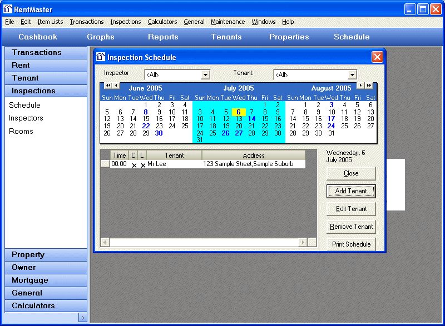Toggle the C column mark for Mr Lee
This screenshot has width=445, height=326.
tap(133, 165)
